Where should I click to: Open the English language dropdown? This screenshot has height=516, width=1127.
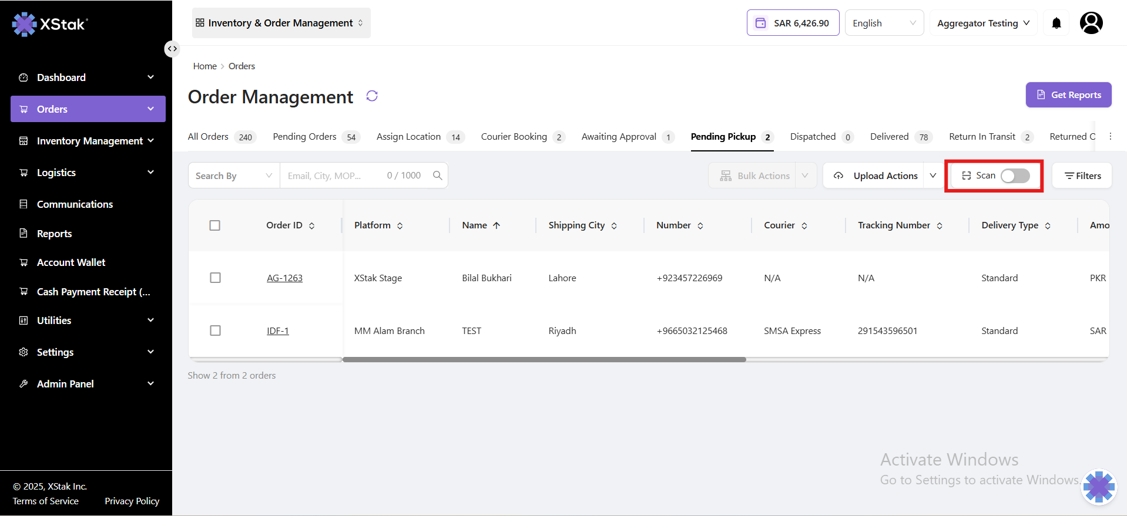click(x=884, y=23)
